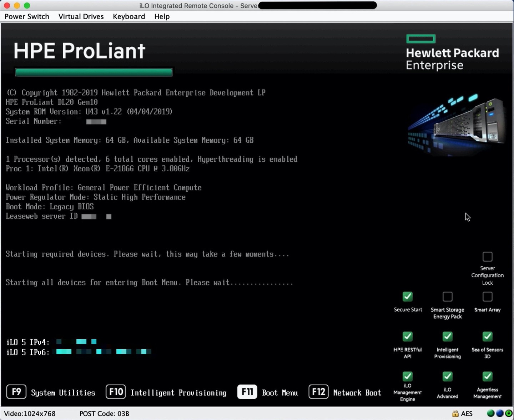Click the Agentless Management checkmark
The image size is (514, 420).
(x=487, y=376)
